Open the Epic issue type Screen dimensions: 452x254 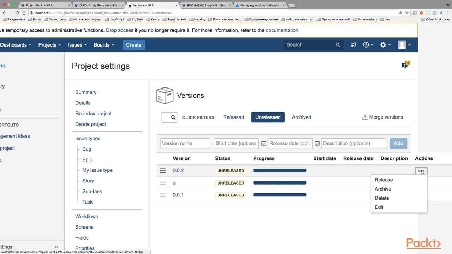point(87,160)
